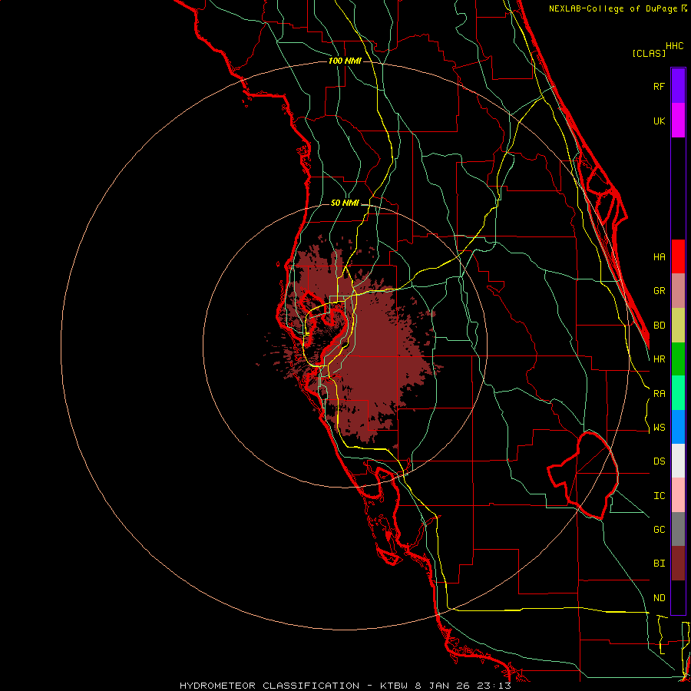Select the light pink IC legend swatch
691x691 pixels.
point(678,495)
